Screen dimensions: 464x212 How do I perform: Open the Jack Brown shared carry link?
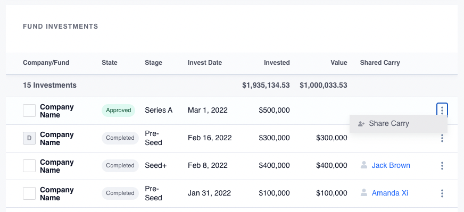[391, 165]
